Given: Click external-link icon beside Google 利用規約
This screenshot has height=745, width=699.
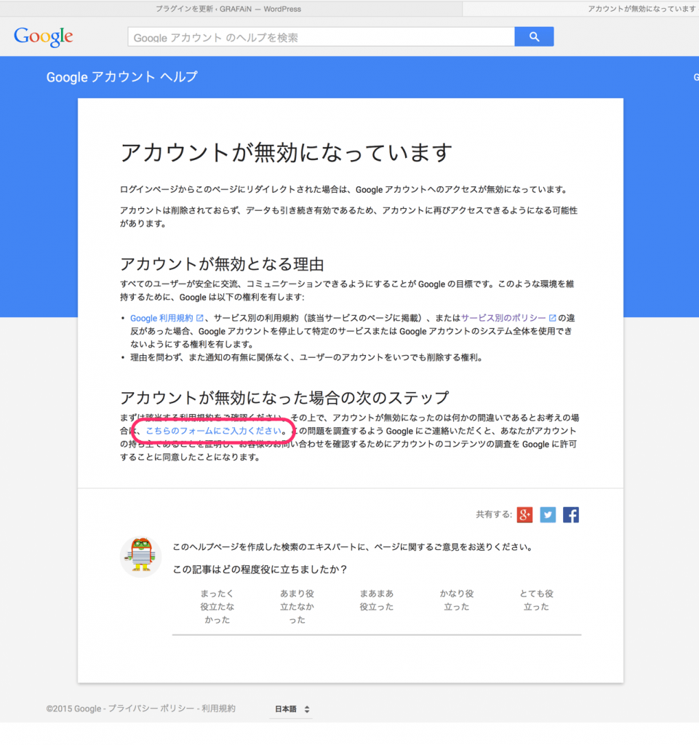Looking at the screenshot, I should 199,318.
